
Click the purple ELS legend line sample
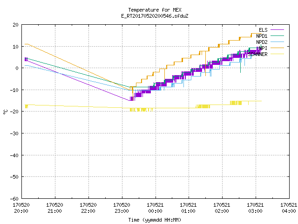click(277, 30)
